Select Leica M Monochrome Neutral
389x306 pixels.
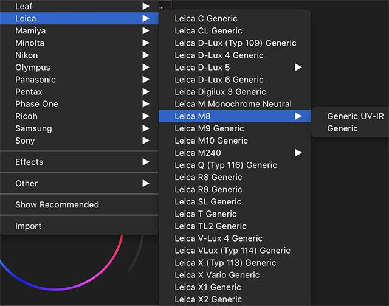(x=235, y=104)
